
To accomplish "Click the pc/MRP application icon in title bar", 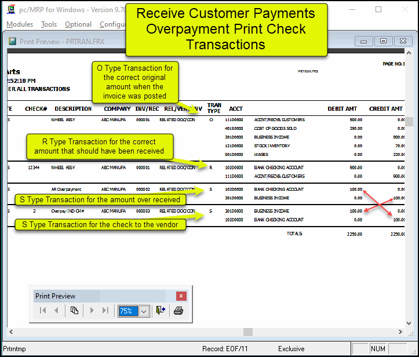I will click(10, 9).
